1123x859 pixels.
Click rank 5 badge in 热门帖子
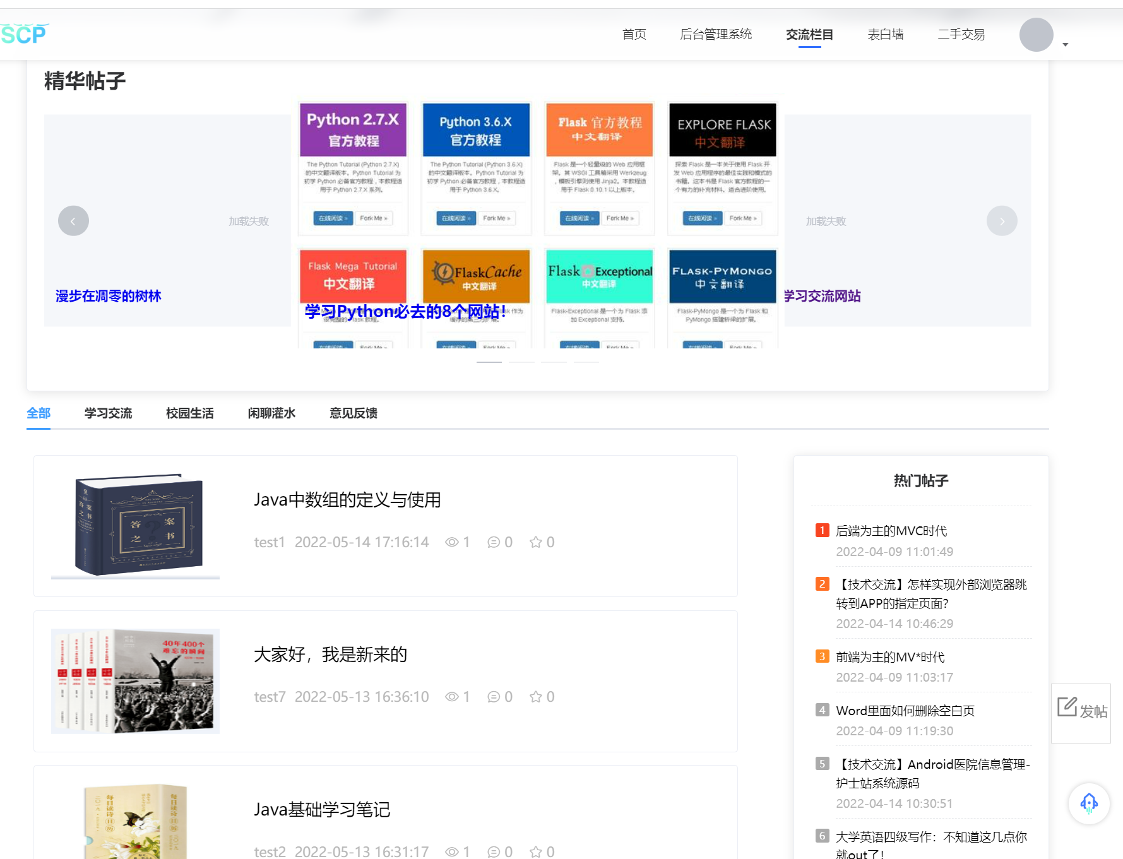tap(822, 764)
